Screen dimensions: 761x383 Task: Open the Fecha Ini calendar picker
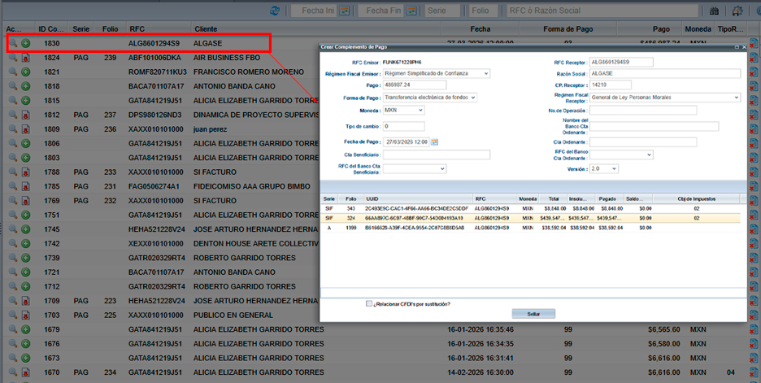tap(344, 11)
